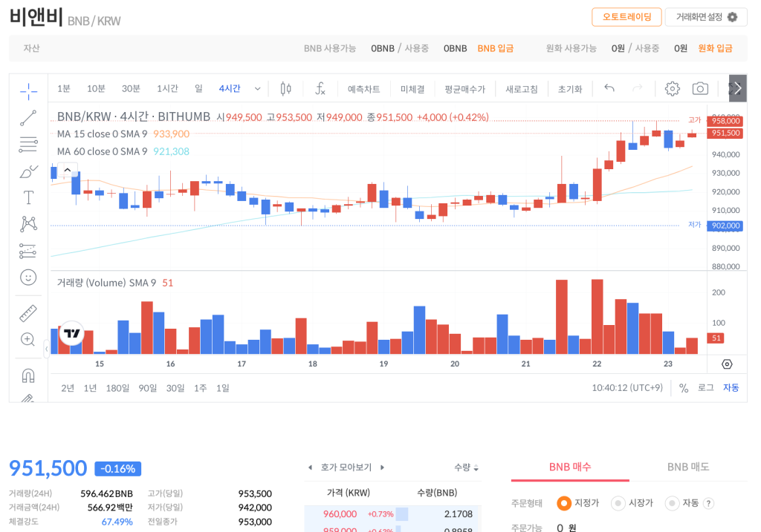Screen dimensions: 761x532
Task: Click the 오토트레이딩 auto trading button
Action: click(627, 17)
